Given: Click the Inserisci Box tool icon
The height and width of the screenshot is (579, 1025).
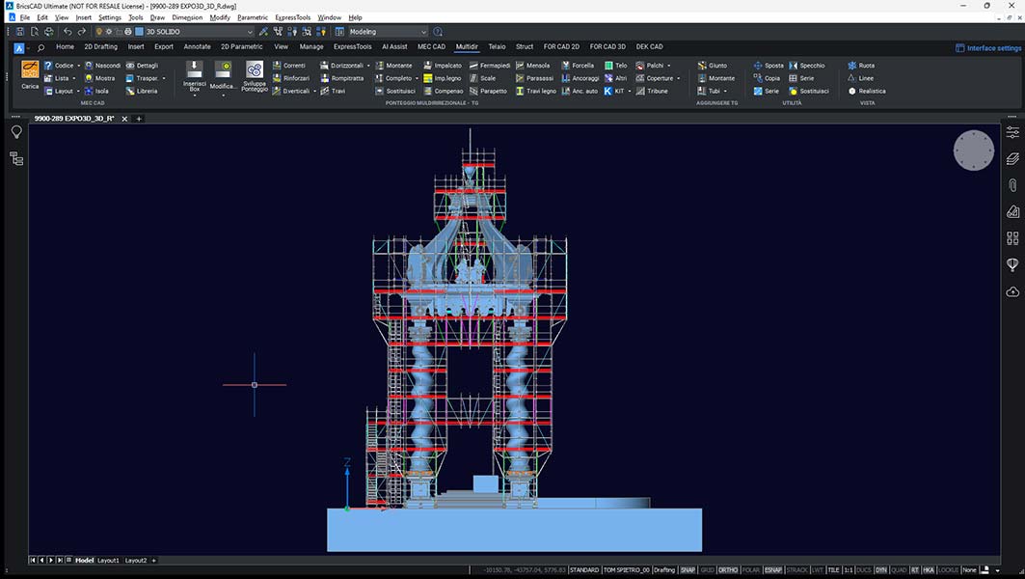Looking at the screenshot, I should tap(193, 72).
